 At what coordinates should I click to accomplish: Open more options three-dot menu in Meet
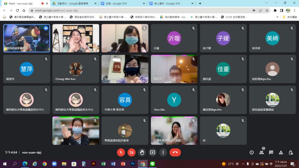coord(163,152)
